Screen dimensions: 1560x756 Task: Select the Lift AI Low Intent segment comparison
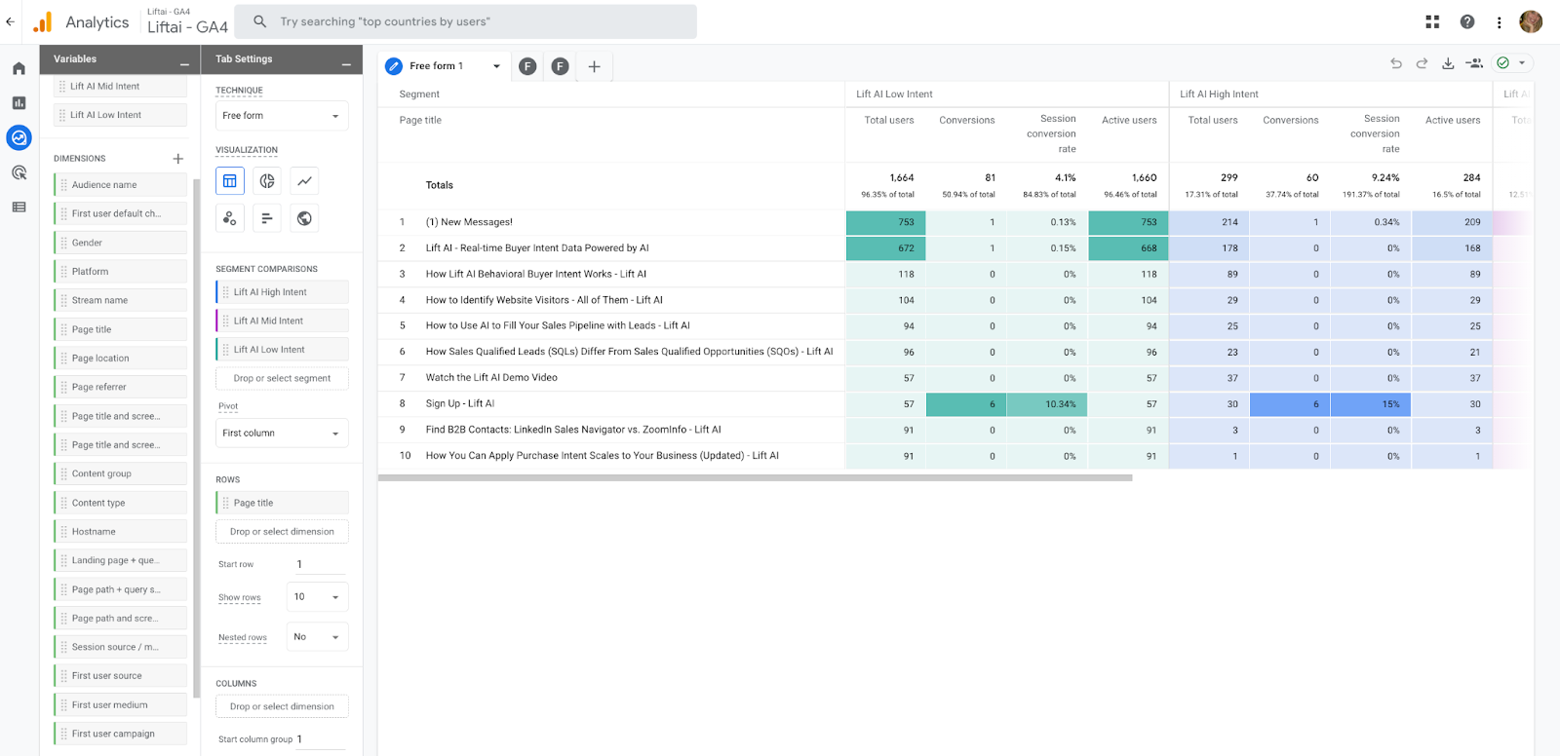pos(282,350)
